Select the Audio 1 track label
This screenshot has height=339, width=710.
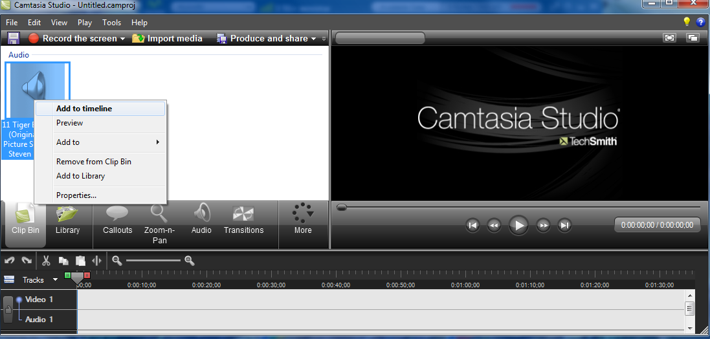pos(39,320)
